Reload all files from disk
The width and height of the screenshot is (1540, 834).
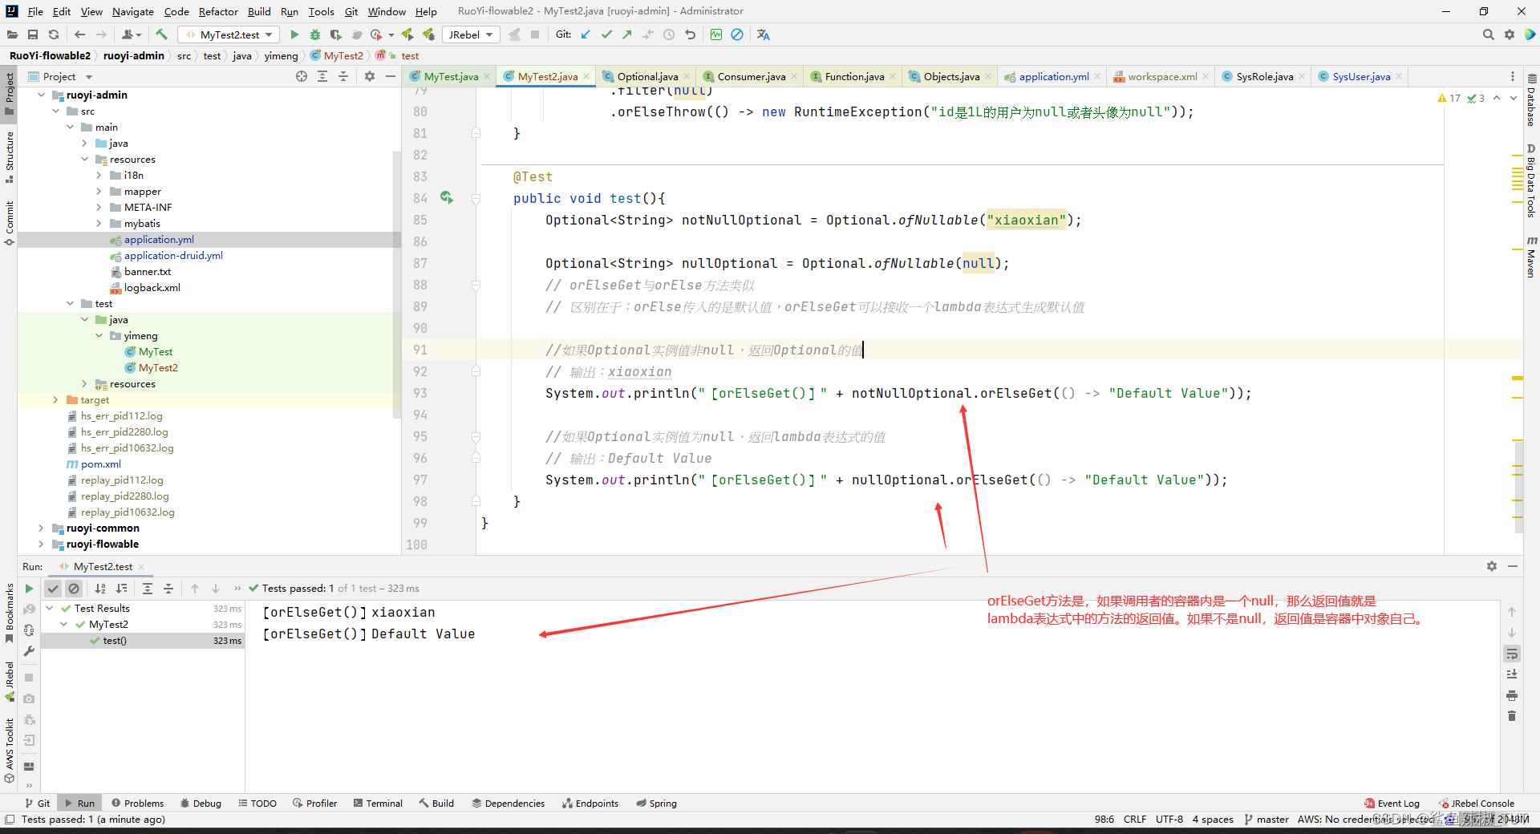pos(54,34)
